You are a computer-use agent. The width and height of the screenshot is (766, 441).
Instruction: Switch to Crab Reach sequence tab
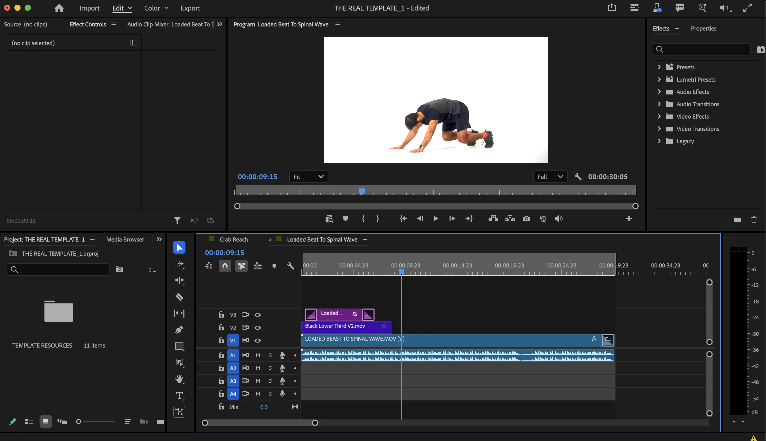233,239
